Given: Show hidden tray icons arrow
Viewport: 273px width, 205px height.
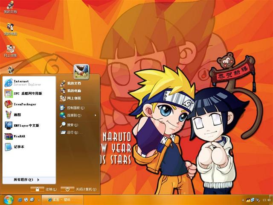Looking at the screenshot, I should point(243,200).
